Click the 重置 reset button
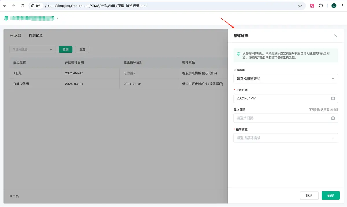 coord(82,50)
